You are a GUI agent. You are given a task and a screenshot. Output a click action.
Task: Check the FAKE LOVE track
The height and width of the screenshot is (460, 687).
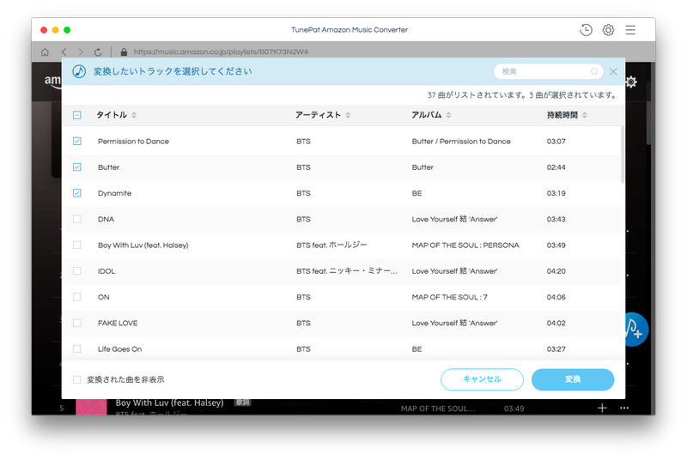point(77,323)
